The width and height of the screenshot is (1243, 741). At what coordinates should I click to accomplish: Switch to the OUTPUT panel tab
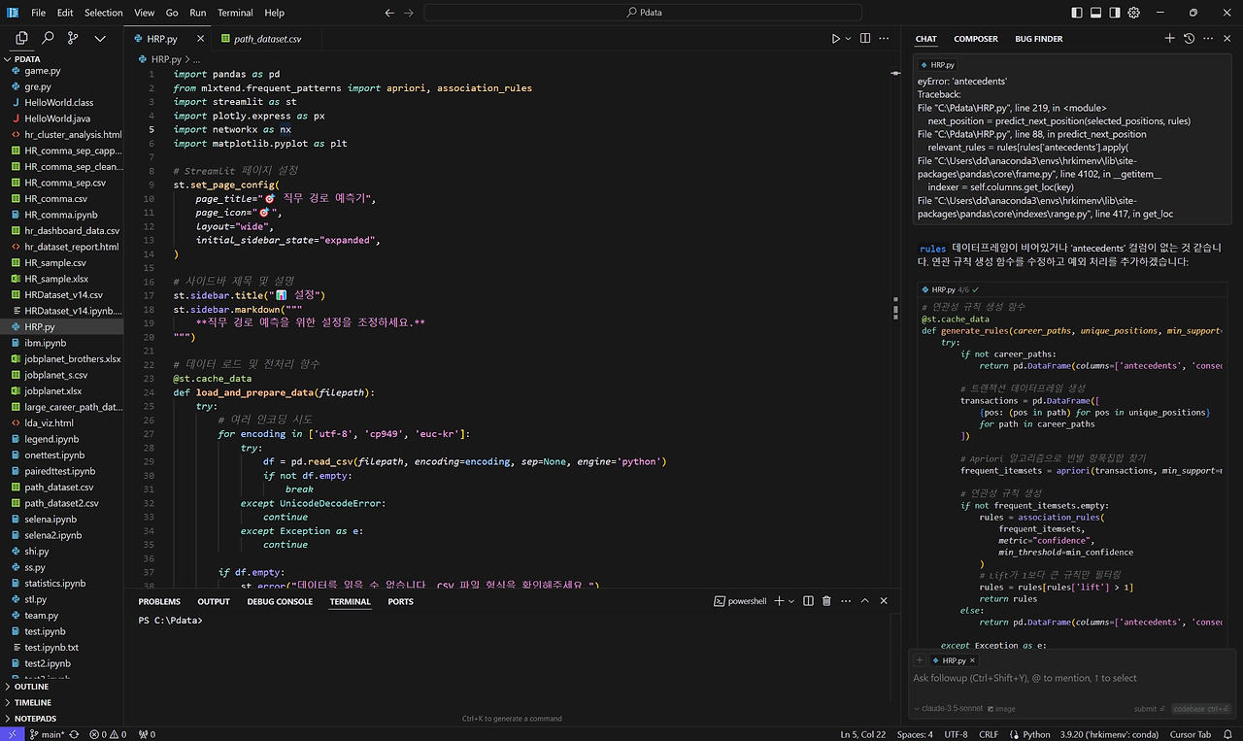pos(214,602)
